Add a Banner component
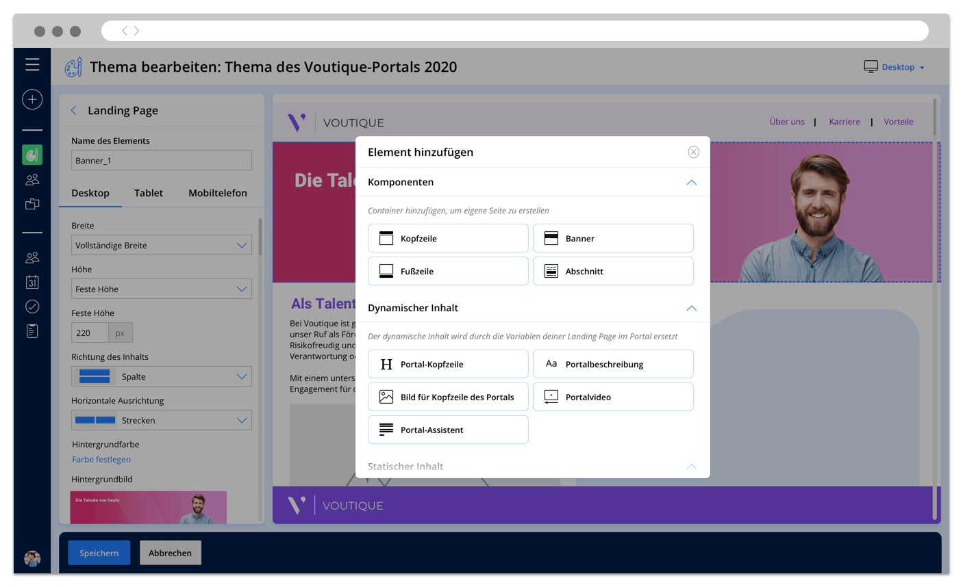Image resolution: width=963 pixels, height=587 pixels. coord(613,238)
